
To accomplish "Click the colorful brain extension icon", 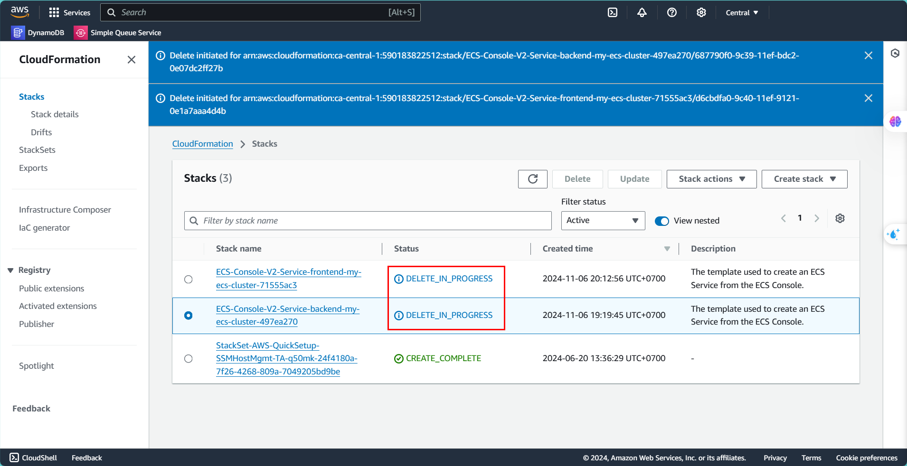I will click(x=895, y=121).
